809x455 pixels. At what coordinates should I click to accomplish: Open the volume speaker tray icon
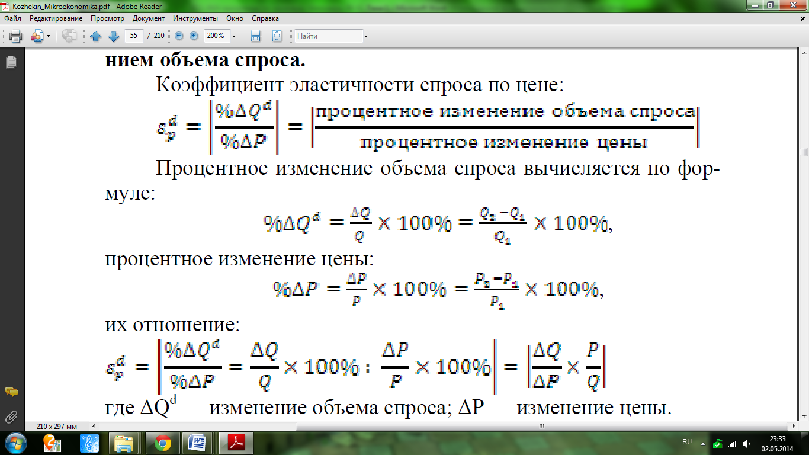coord(747,443)
